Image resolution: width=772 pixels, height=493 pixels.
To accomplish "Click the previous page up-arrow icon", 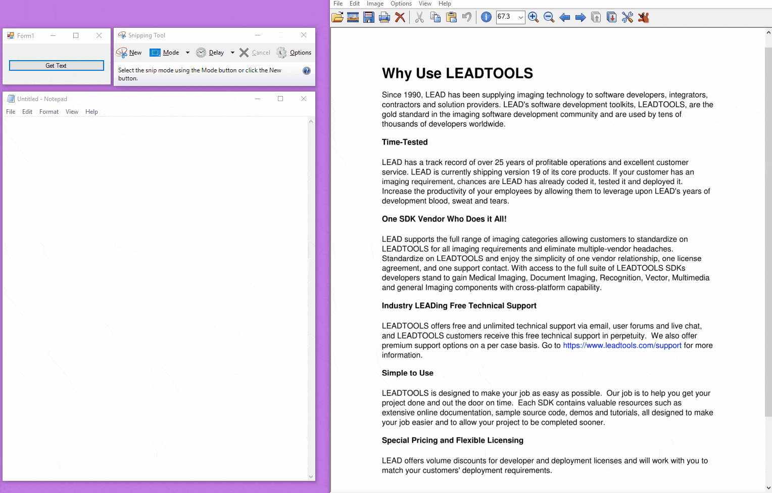I will 596,17.
